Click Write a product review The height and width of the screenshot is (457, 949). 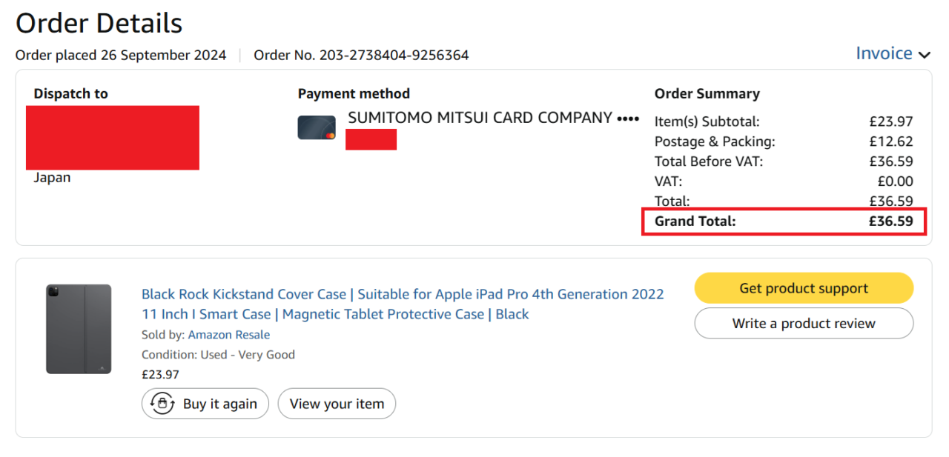tap(804, 323)
